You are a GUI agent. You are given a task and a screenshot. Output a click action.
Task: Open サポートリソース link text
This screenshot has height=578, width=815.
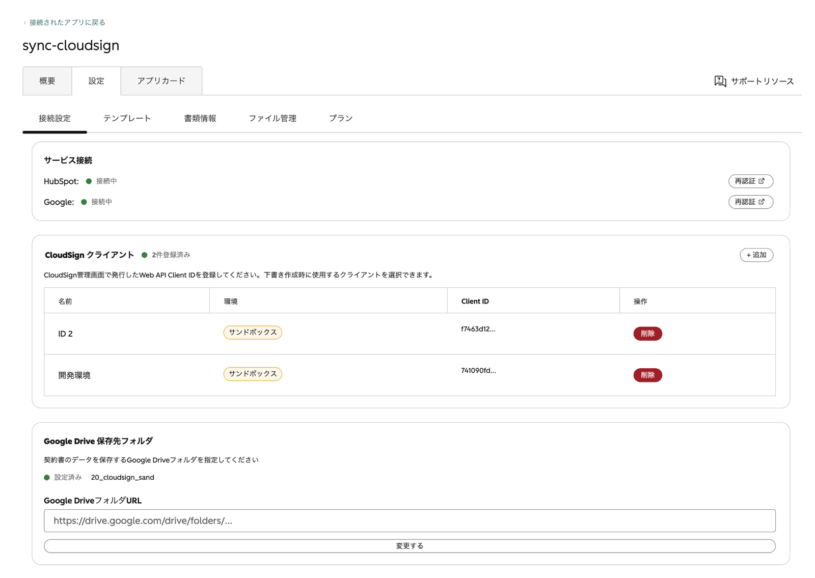[762, 81]
